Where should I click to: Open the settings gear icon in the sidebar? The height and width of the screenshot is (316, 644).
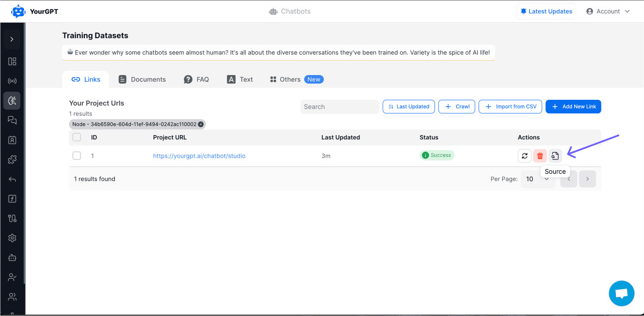point(12,238)
